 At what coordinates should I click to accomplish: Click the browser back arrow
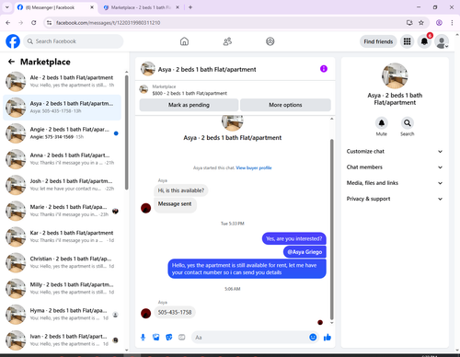coord(8,23)
